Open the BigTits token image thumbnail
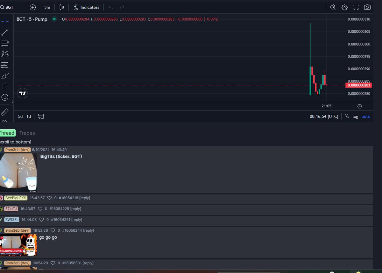The height and width of the screenshot is (273, 382). pyautogui.click(x=18, y=173)
